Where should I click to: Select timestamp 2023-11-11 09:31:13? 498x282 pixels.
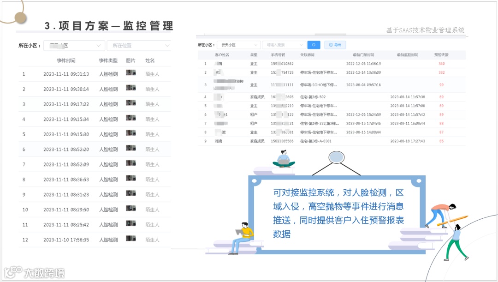66,74
